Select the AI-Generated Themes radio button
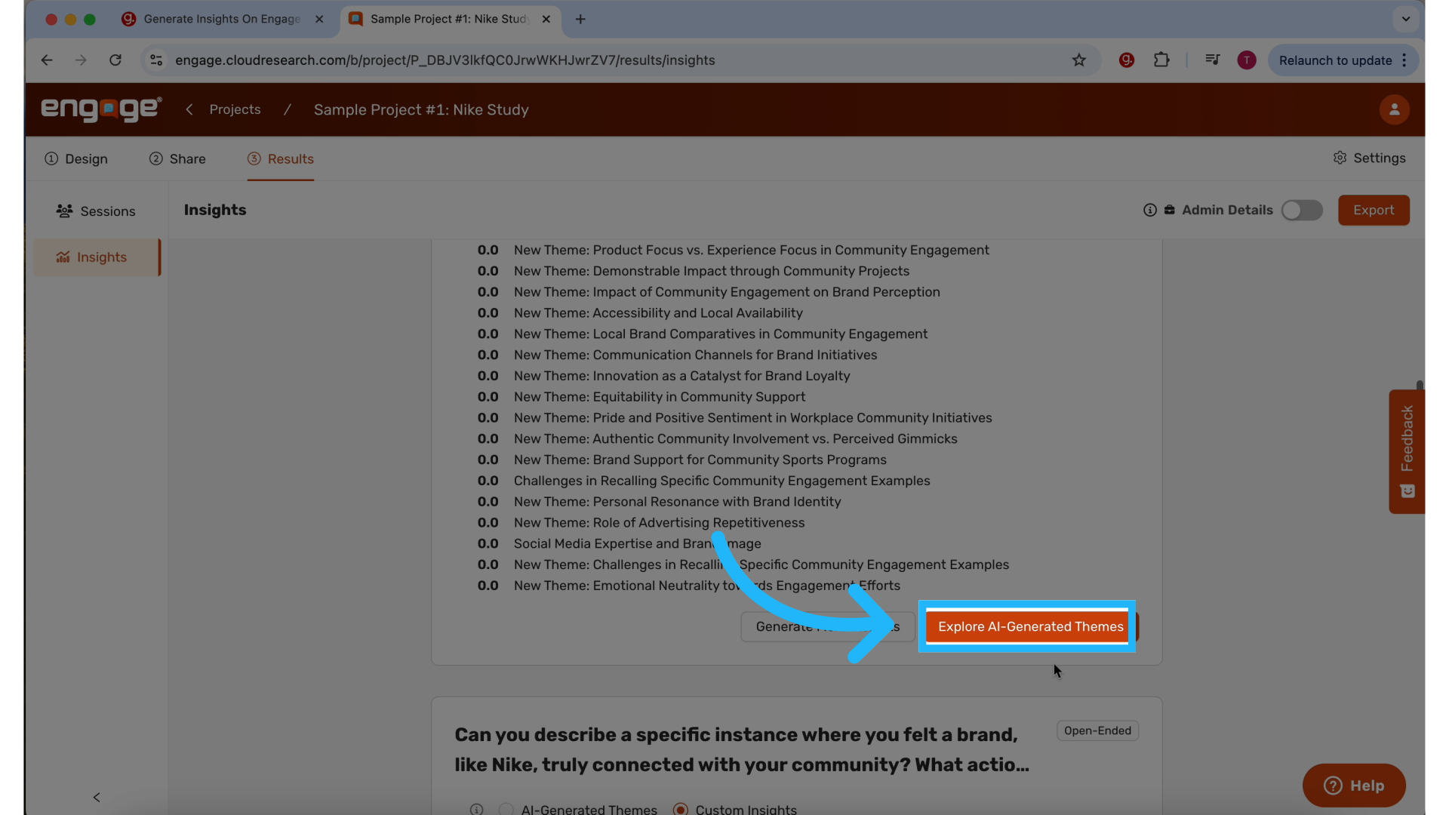 [x=506, y=809]
